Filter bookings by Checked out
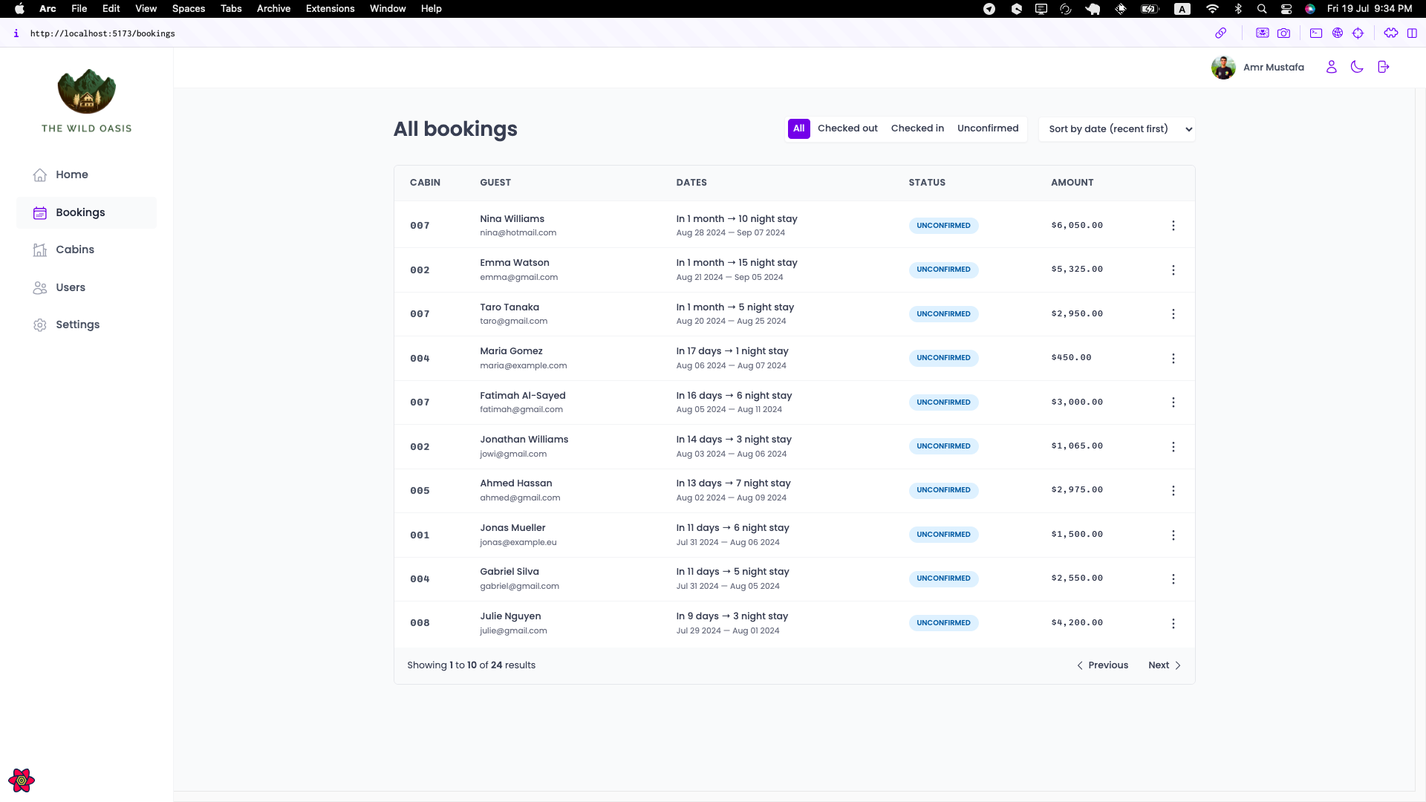Image resolution: width=1426 pixels, height=802 pixels. click(x=847, y=128)
